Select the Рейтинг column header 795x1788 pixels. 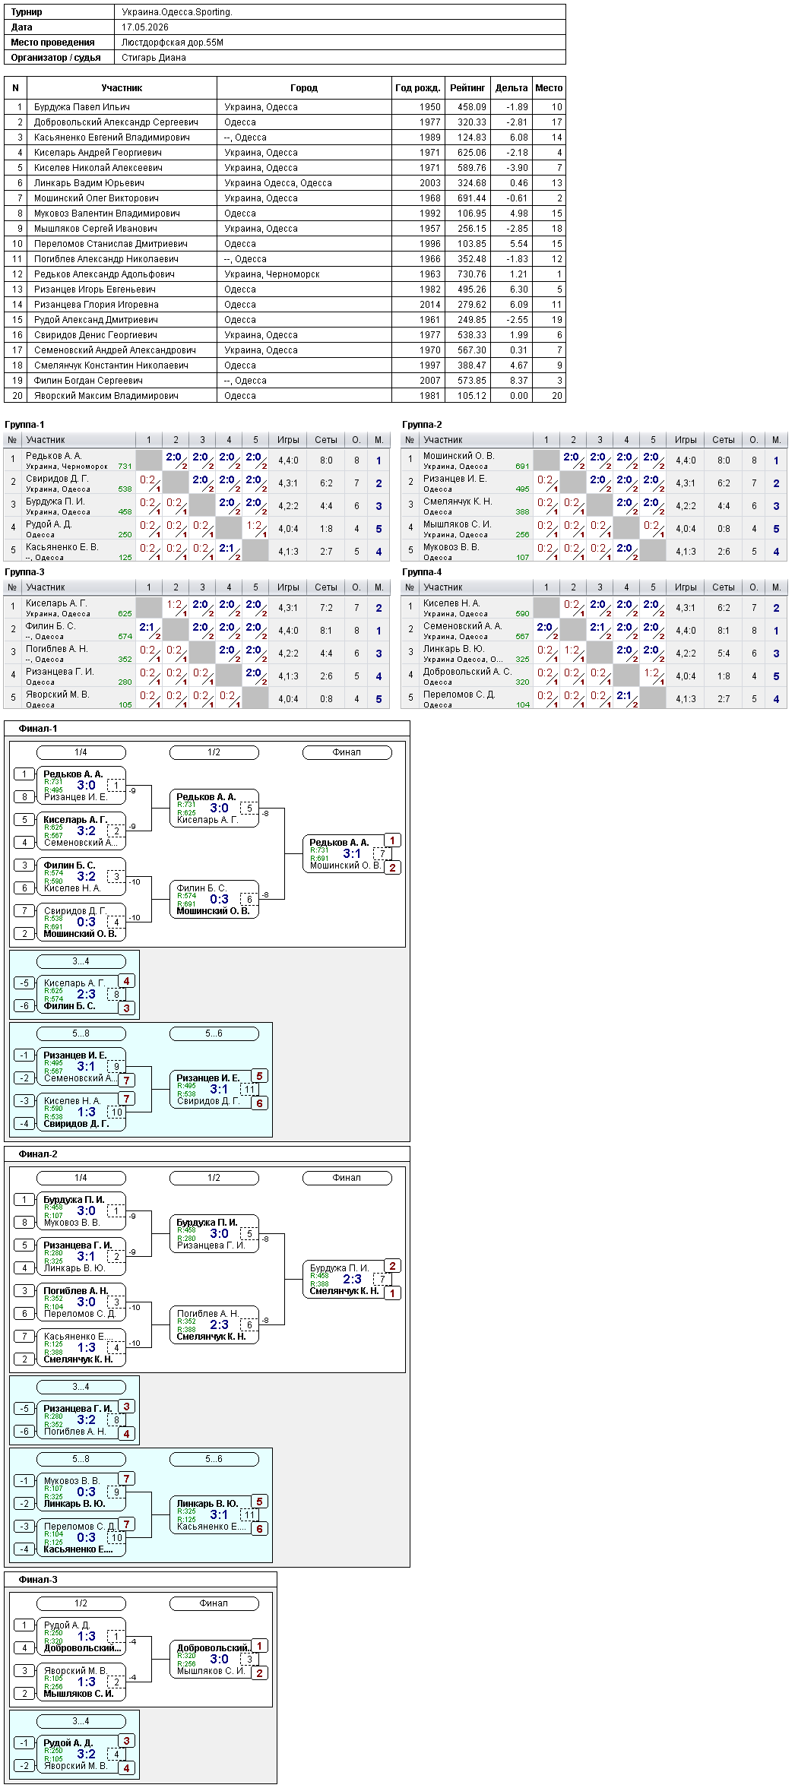467,88
